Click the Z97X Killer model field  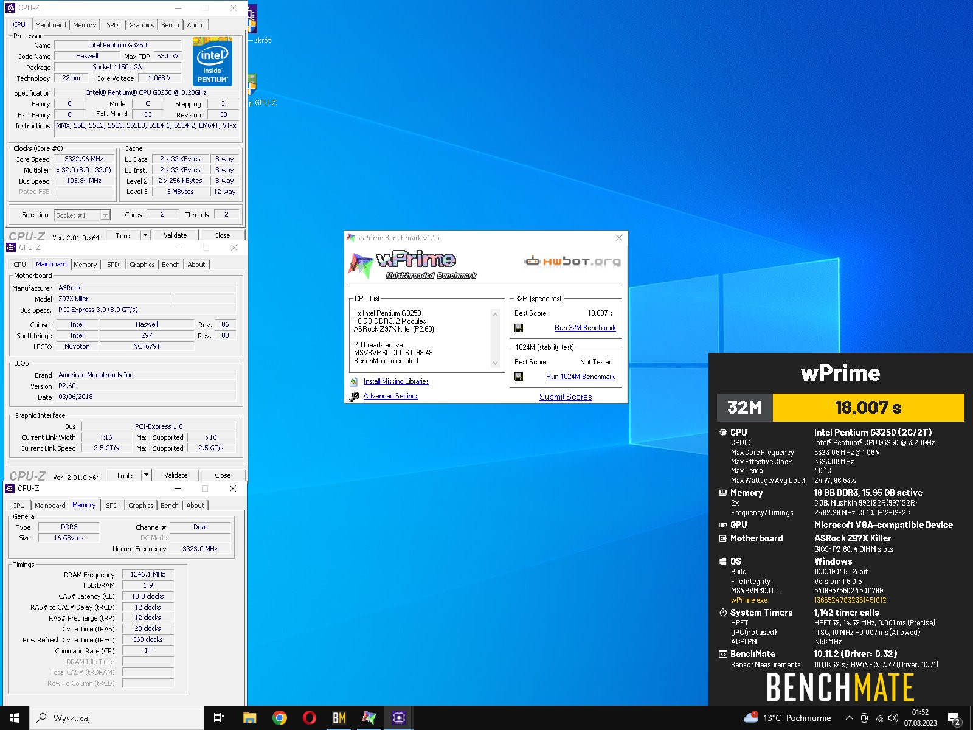coord(114,299)
